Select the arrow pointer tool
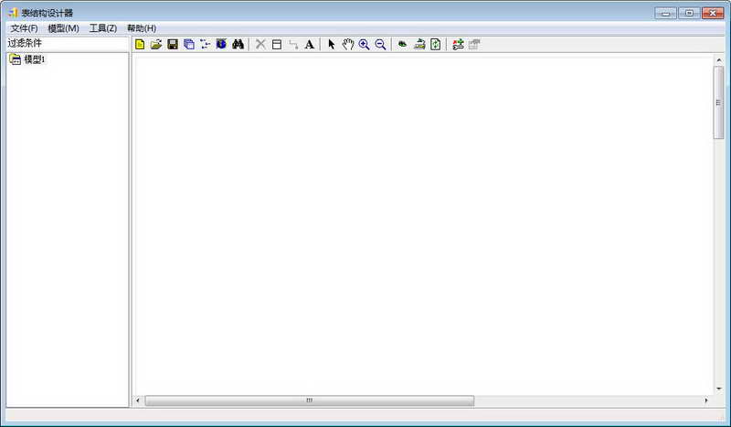 point(332,44)
